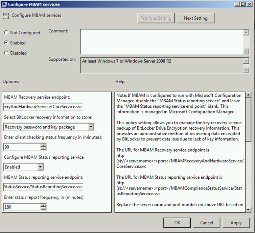Click the Help text line 'CoreService.svc'
255x233 pixels.
point(131,166)
